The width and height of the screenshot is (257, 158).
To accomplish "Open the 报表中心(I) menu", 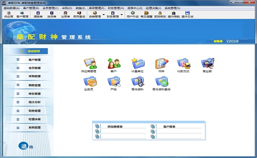I will (135, 8).
